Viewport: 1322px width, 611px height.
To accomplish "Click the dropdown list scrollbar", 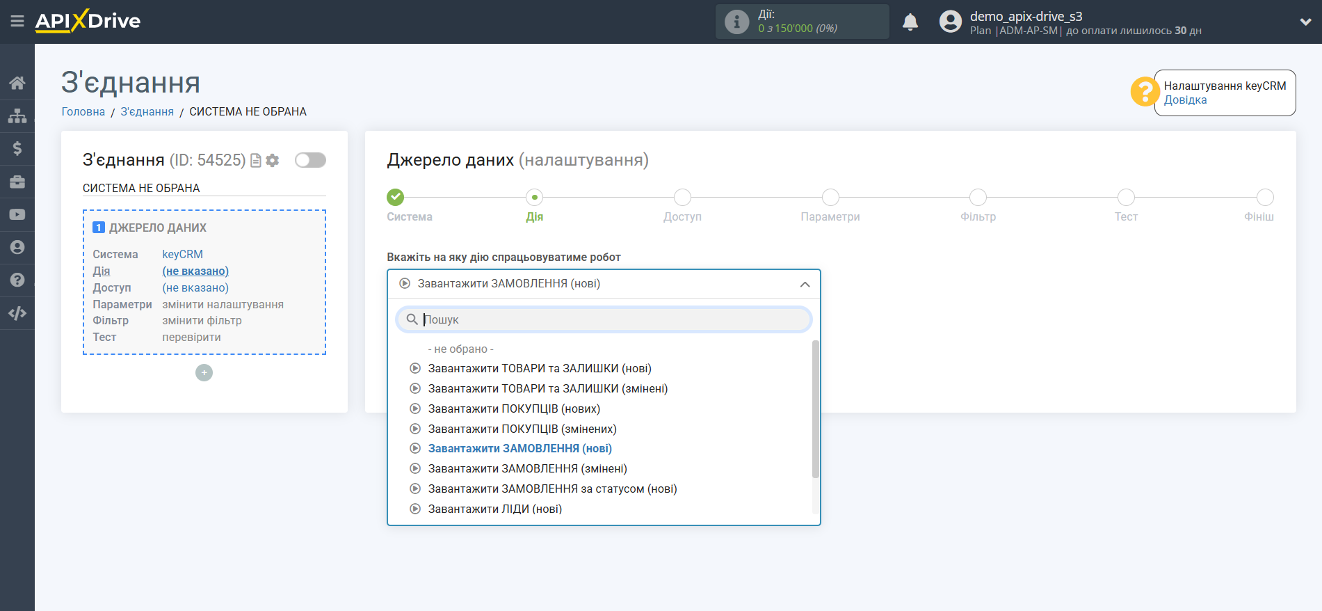I will coord(816,409).
